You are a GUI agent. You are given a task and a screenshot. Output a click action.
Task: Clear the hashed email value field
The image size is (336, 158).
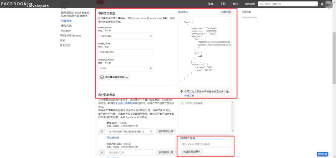pos(151,132)
